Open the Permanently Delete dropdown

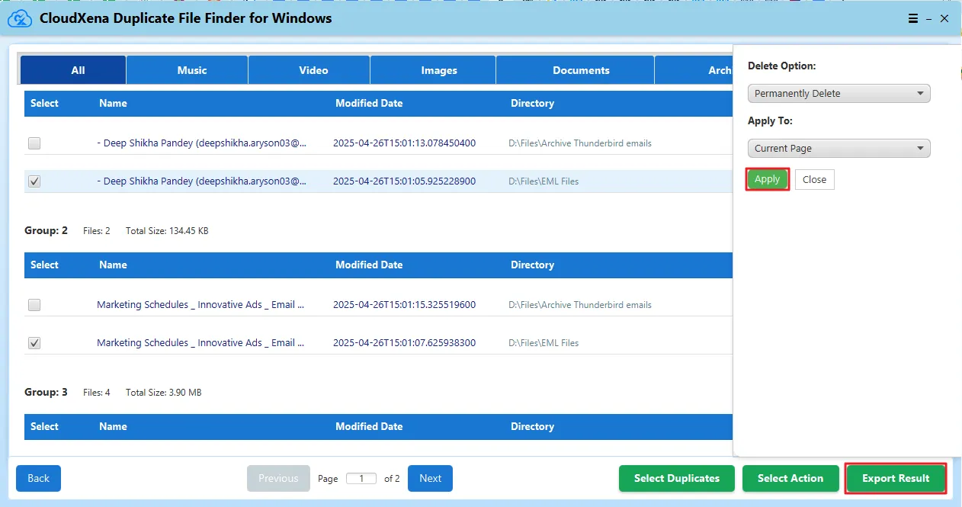tap(839, 94)
